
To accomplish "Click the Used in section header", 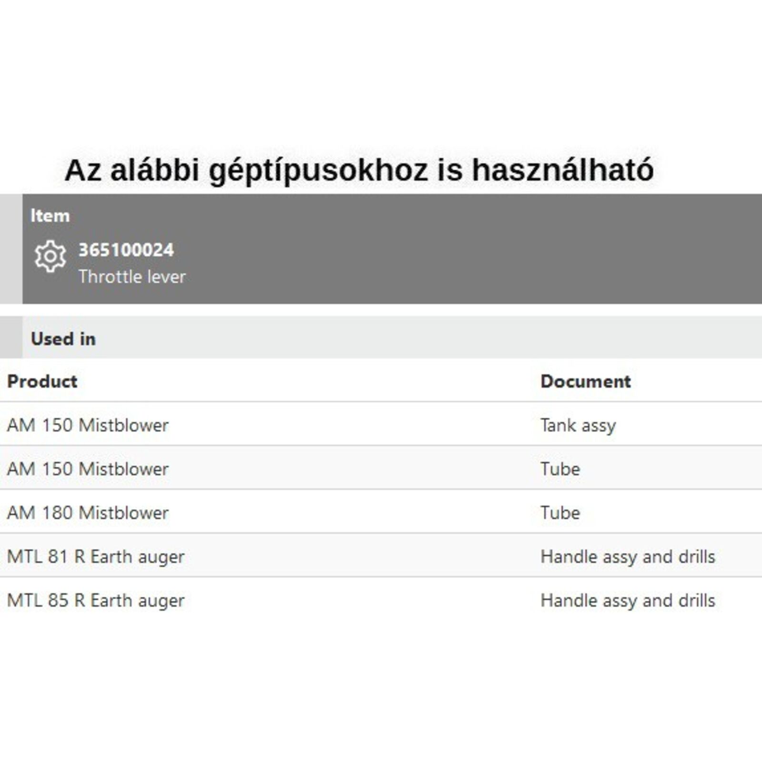I will click(x=63, y=339).
